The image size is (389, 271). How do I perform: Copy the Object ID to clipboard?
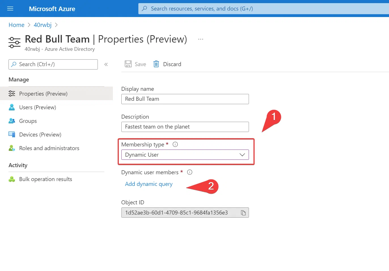click(x=243, y=213)
